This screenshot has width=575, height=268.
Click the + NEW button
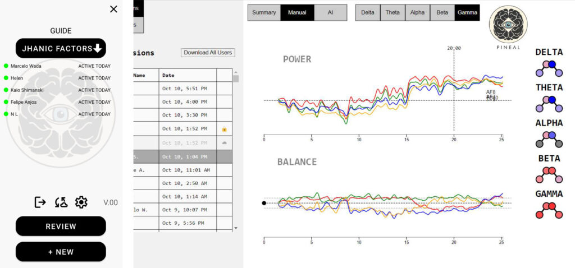(x=61, y=252)
